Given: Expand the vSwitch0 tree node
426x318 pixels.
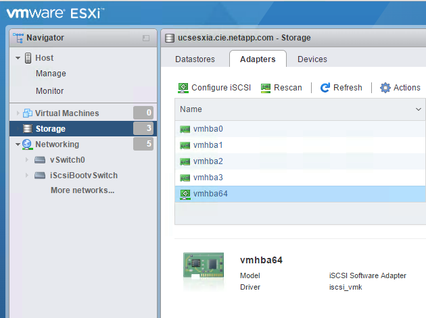Looking at the screenshot, I should coord(27,160).
